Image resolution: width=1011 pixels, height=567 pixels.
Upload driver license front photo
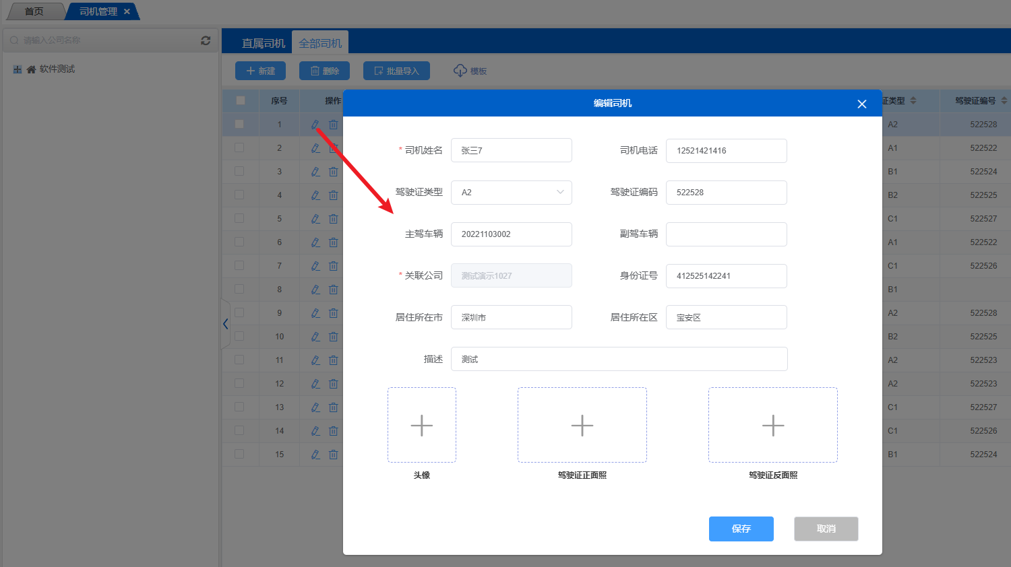(582, 425)
